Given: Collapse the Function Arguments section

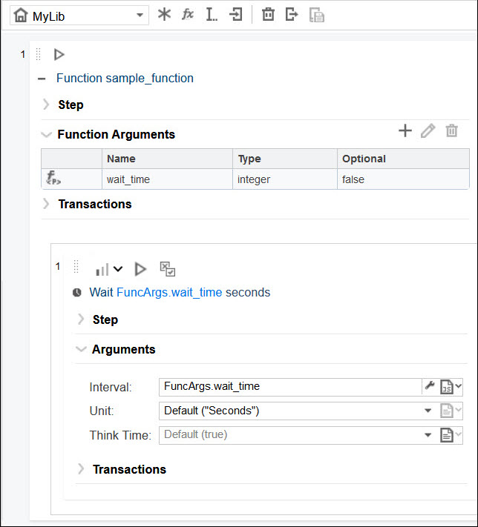Looking at the screenshot, I should 47,135.
